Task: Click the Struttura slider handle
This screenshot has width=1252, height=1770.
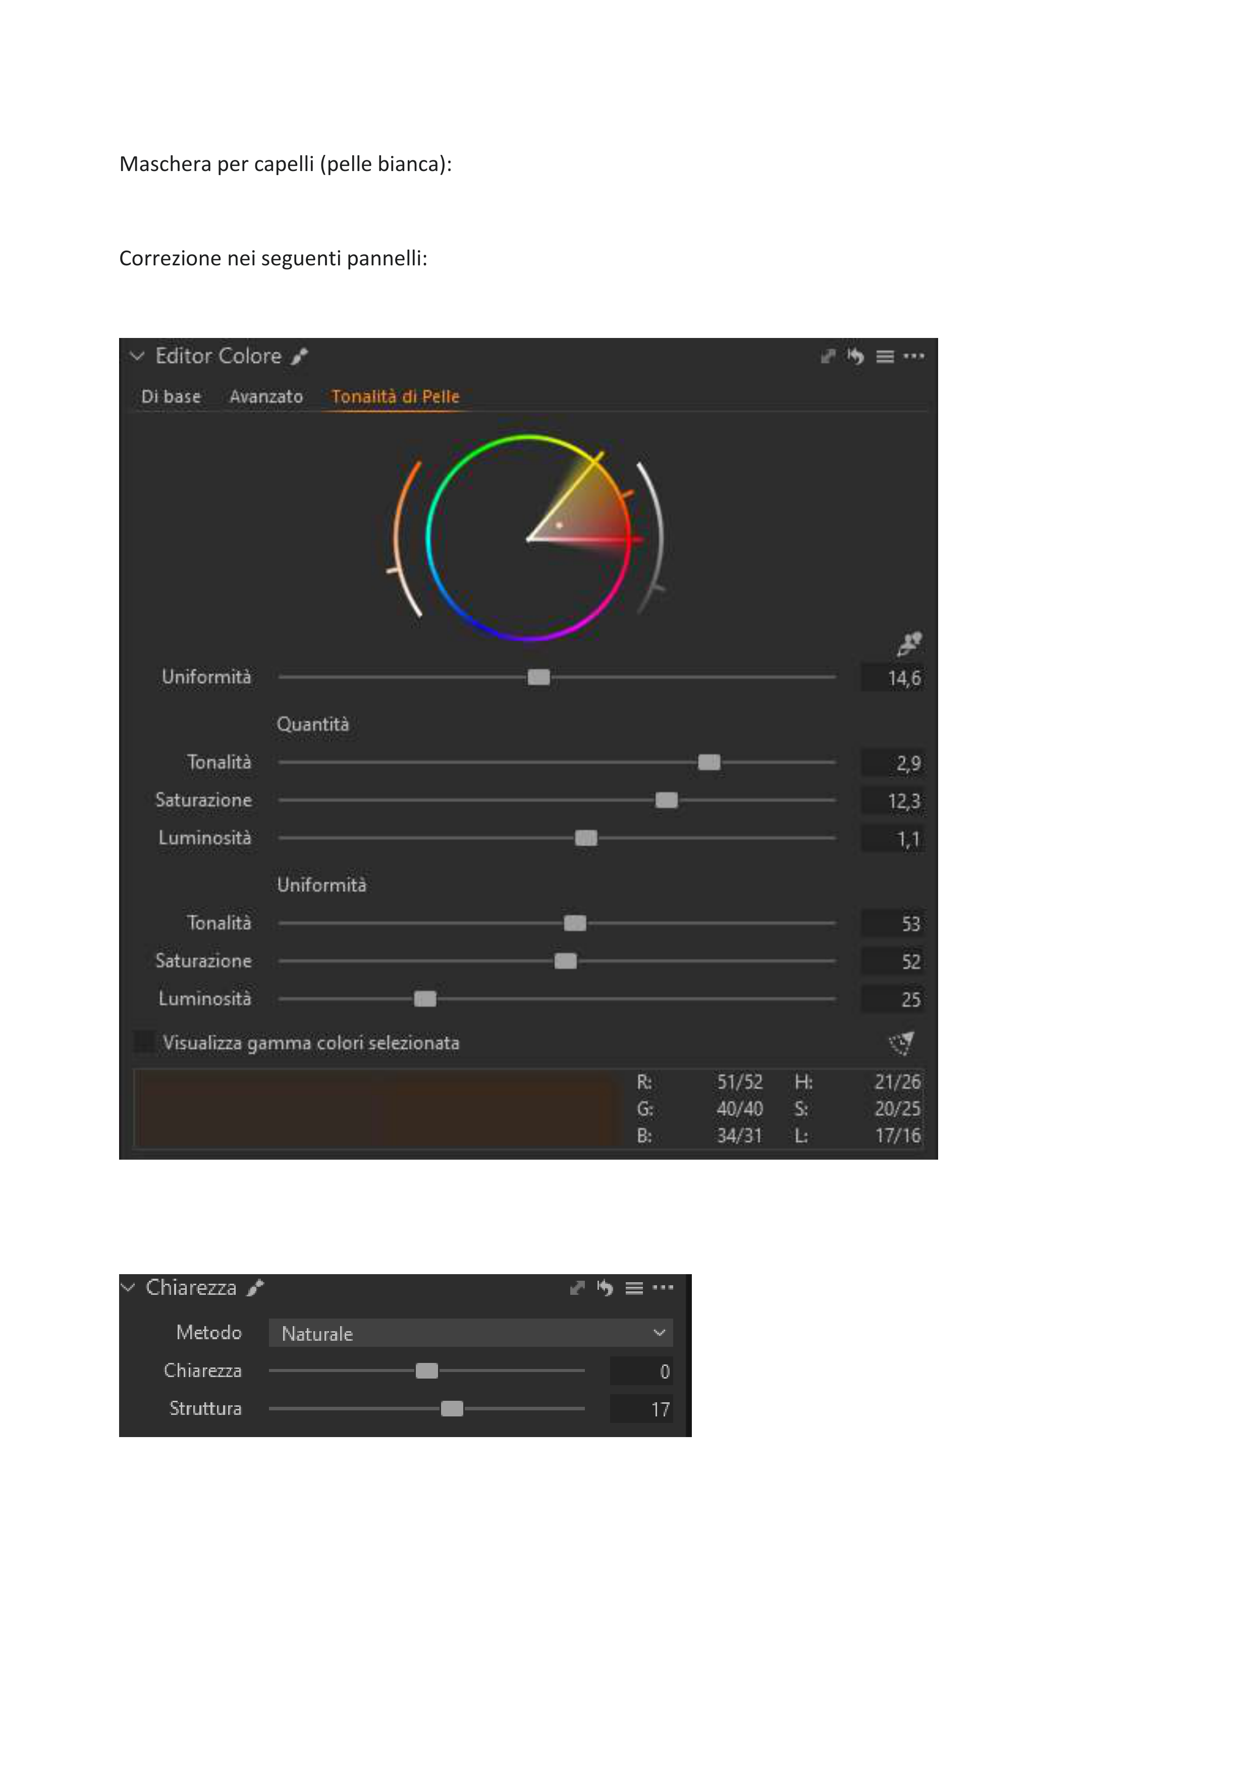Action: pos(452,1409)
